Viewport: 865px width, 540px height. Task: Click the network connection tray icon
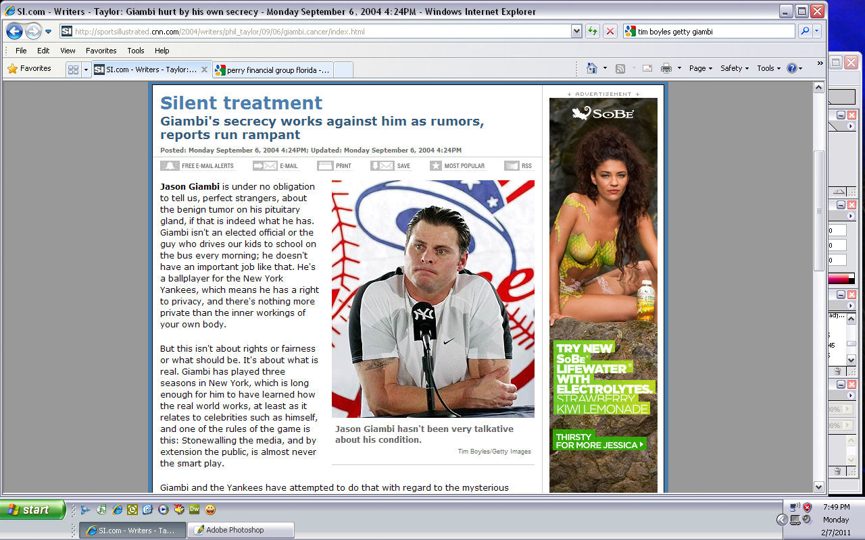[795, 507]
